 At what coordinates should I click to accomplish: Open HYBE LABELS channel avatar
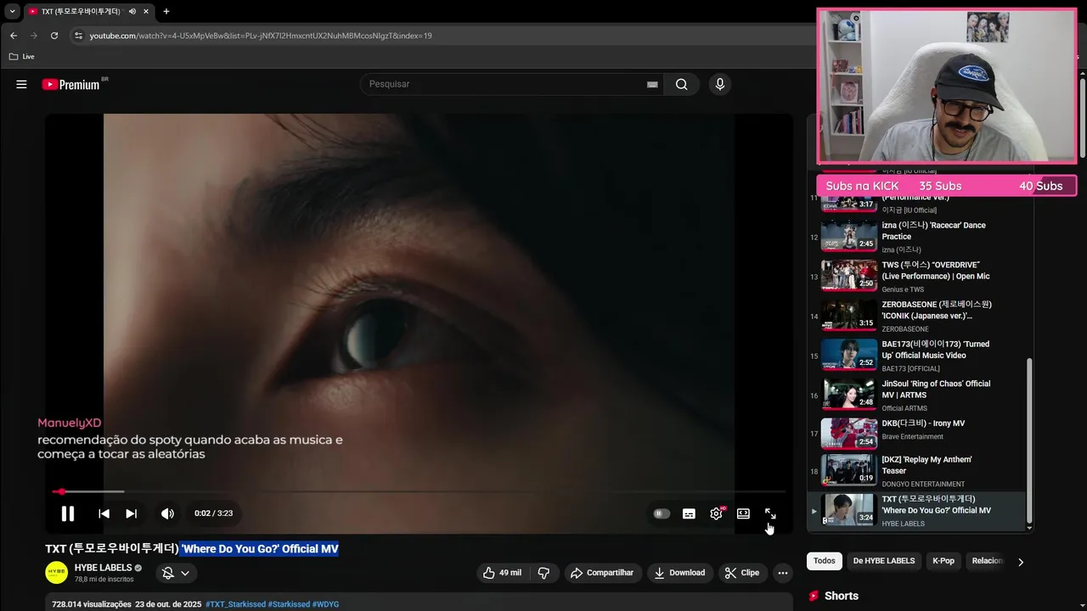56,573
